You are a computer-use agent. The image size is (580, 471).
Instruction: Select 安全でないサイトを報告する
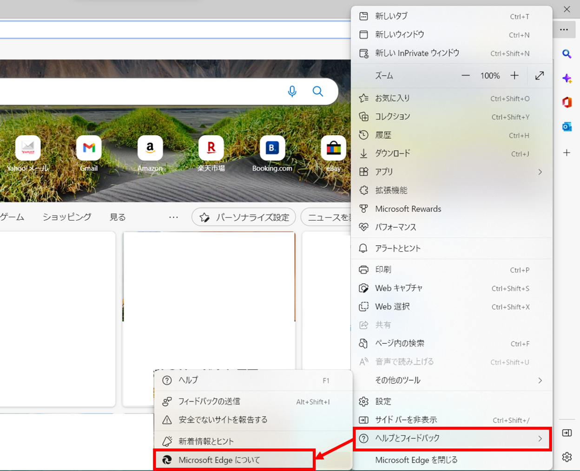(x=253, y=420)
